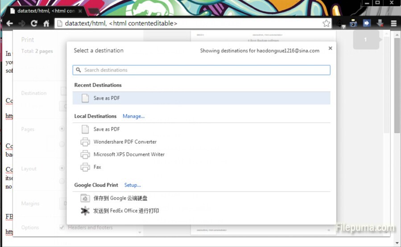Click the camera screenshot extension icon
This screenshot has height=247, width=401.
coord(353,23)
